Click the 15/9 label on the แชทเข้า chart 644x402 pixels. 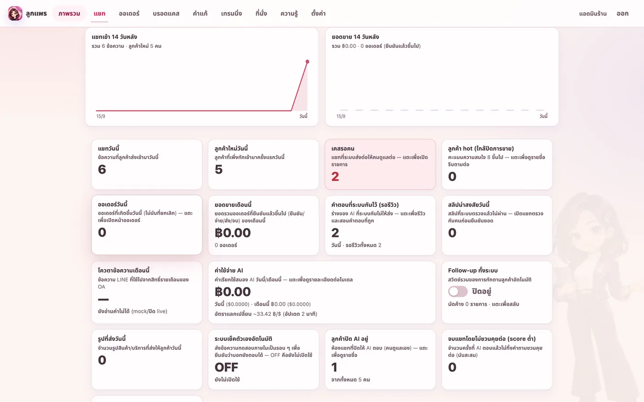[x=101, y=116]
